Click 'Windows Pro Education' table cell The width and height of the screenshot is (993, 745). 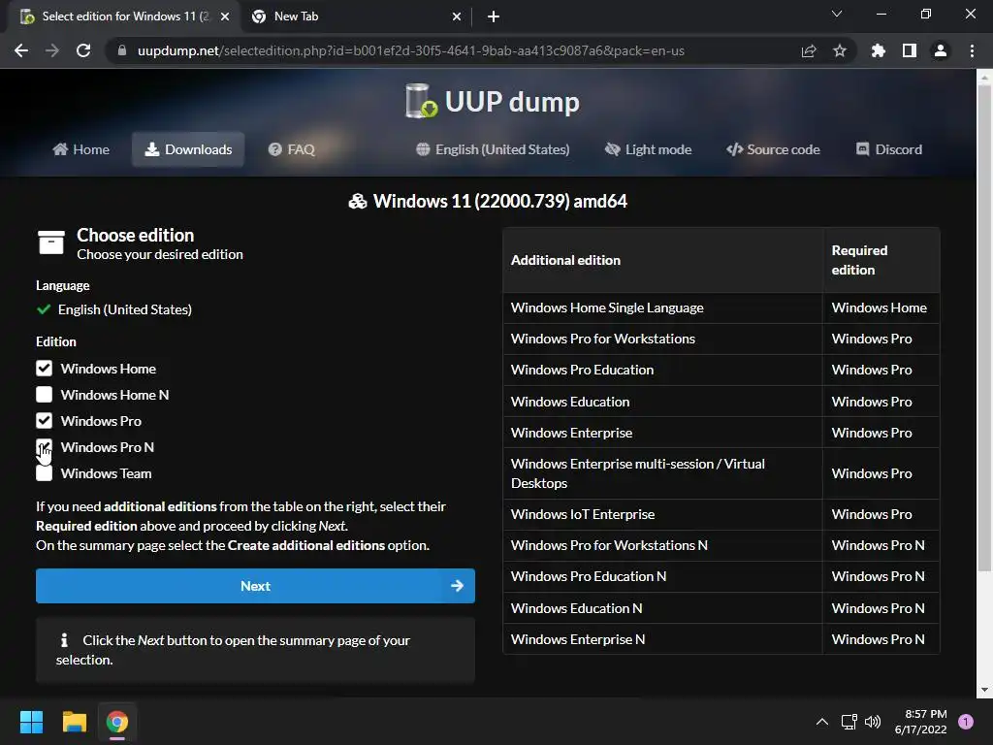[x=662, y=370]
